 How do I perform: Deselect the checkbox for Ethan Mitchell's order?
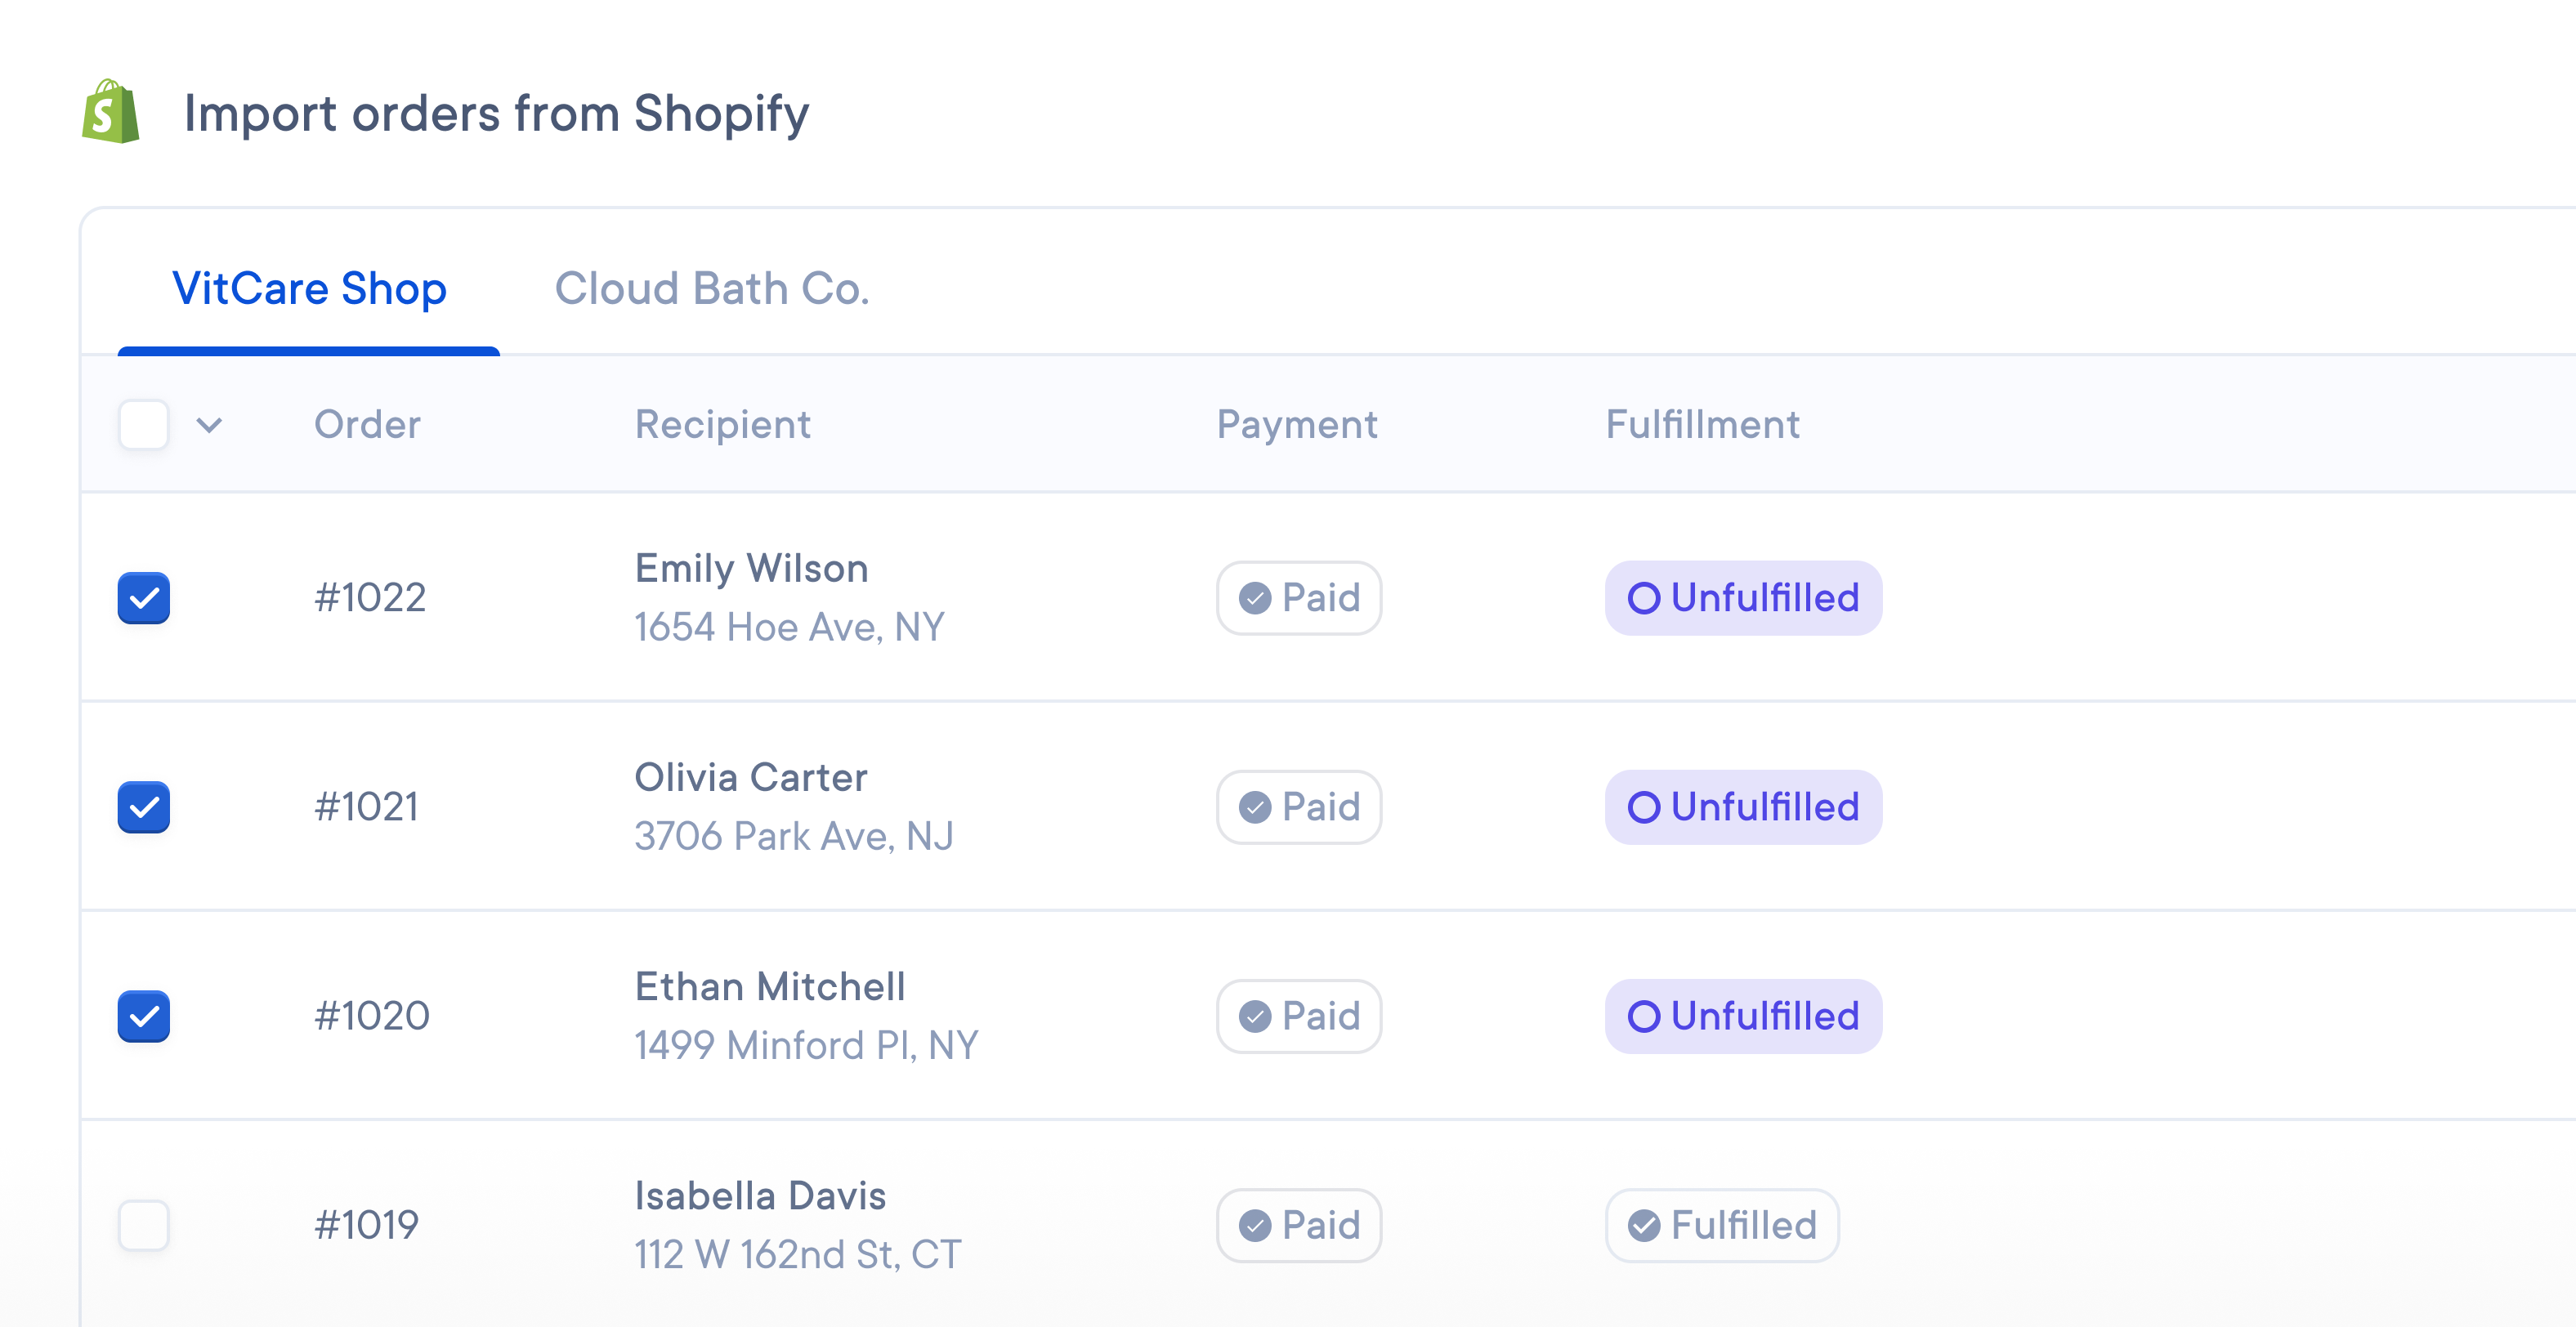click(x=143, y=1016)
